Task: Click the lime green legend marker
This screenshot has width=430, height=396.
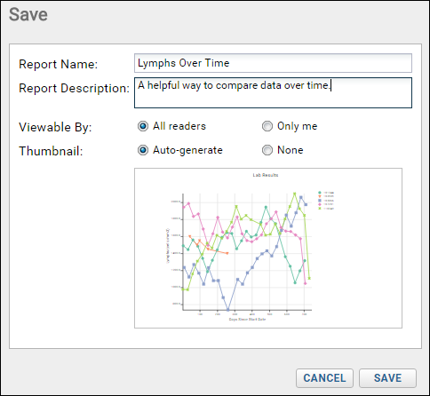Action: (x=320, y=209)
